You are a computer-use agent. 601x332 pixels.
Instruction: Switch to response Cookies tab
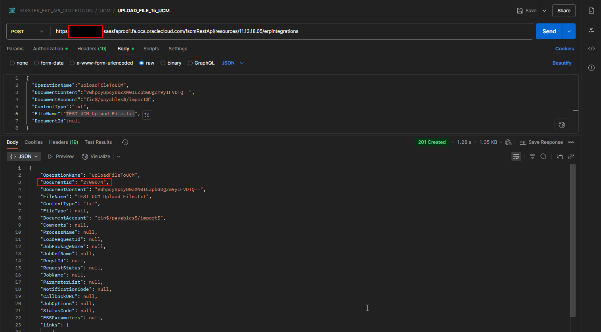(x=34, y=142)
